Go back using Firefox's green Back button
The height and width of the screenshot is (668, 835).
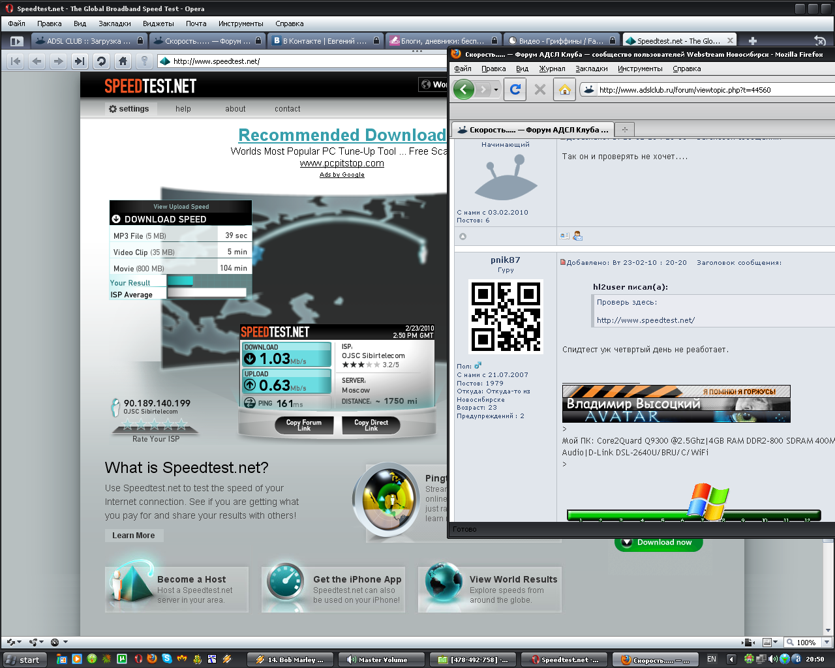point(464,89)
